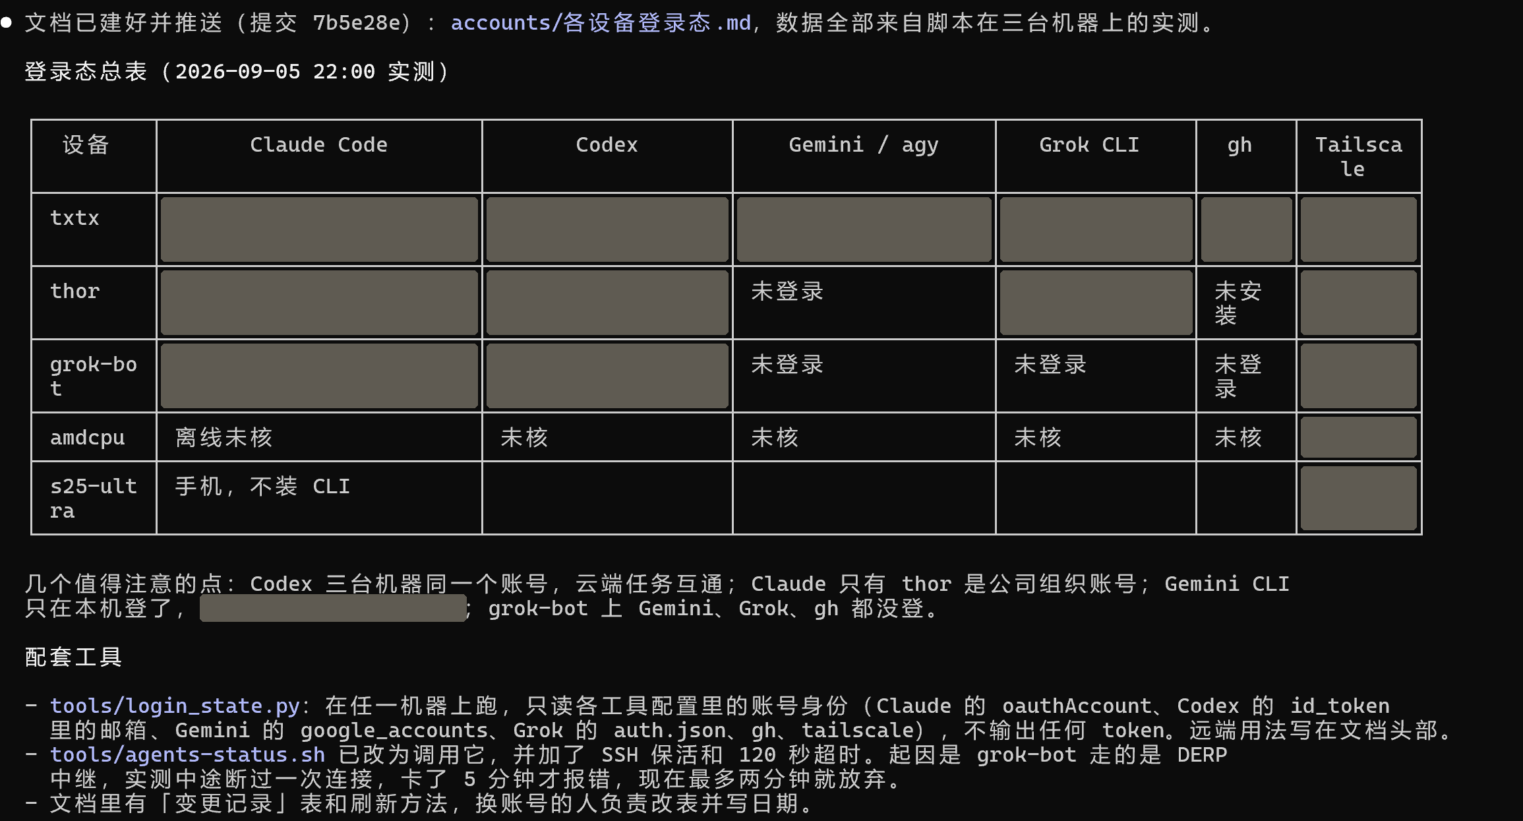Click 未登录 in thor's Gemini cell

pyautogui.click(x=787, y=291)
